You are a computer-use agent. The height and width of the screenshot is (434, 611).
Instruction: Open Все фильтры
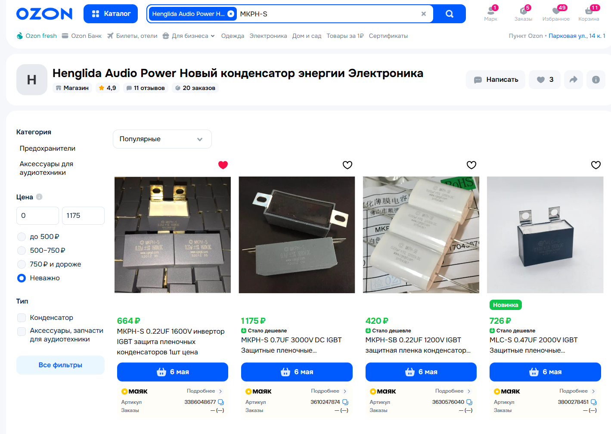click(x=60, y=365)
